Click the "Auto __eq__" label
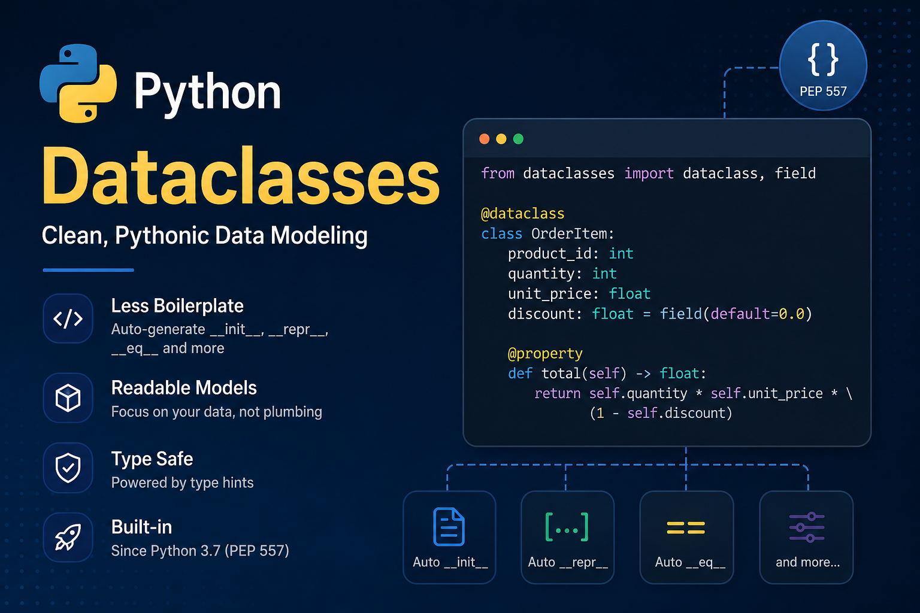This screenshot has height=613, width=920. (x=690, y=562)
